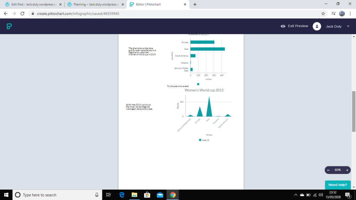This screenshot has height=200, width=356.
Task: Reload the current page
Action: 23,14
